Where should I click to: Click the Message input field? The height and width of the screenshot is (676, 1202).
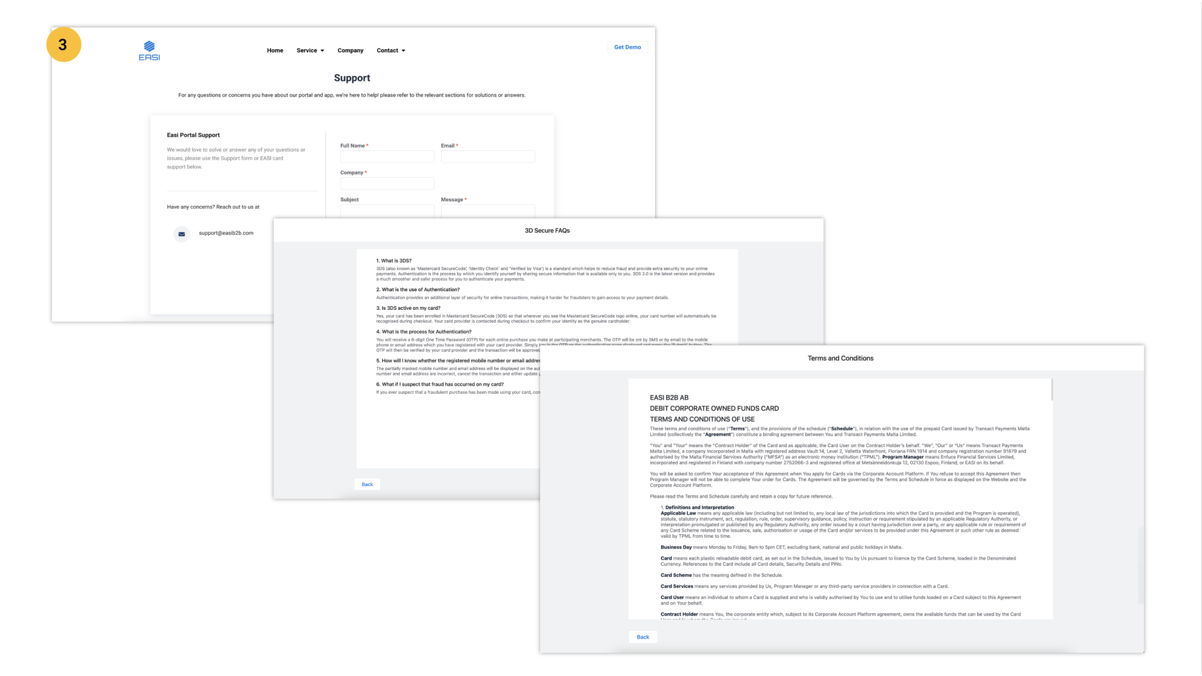point(488,211)
